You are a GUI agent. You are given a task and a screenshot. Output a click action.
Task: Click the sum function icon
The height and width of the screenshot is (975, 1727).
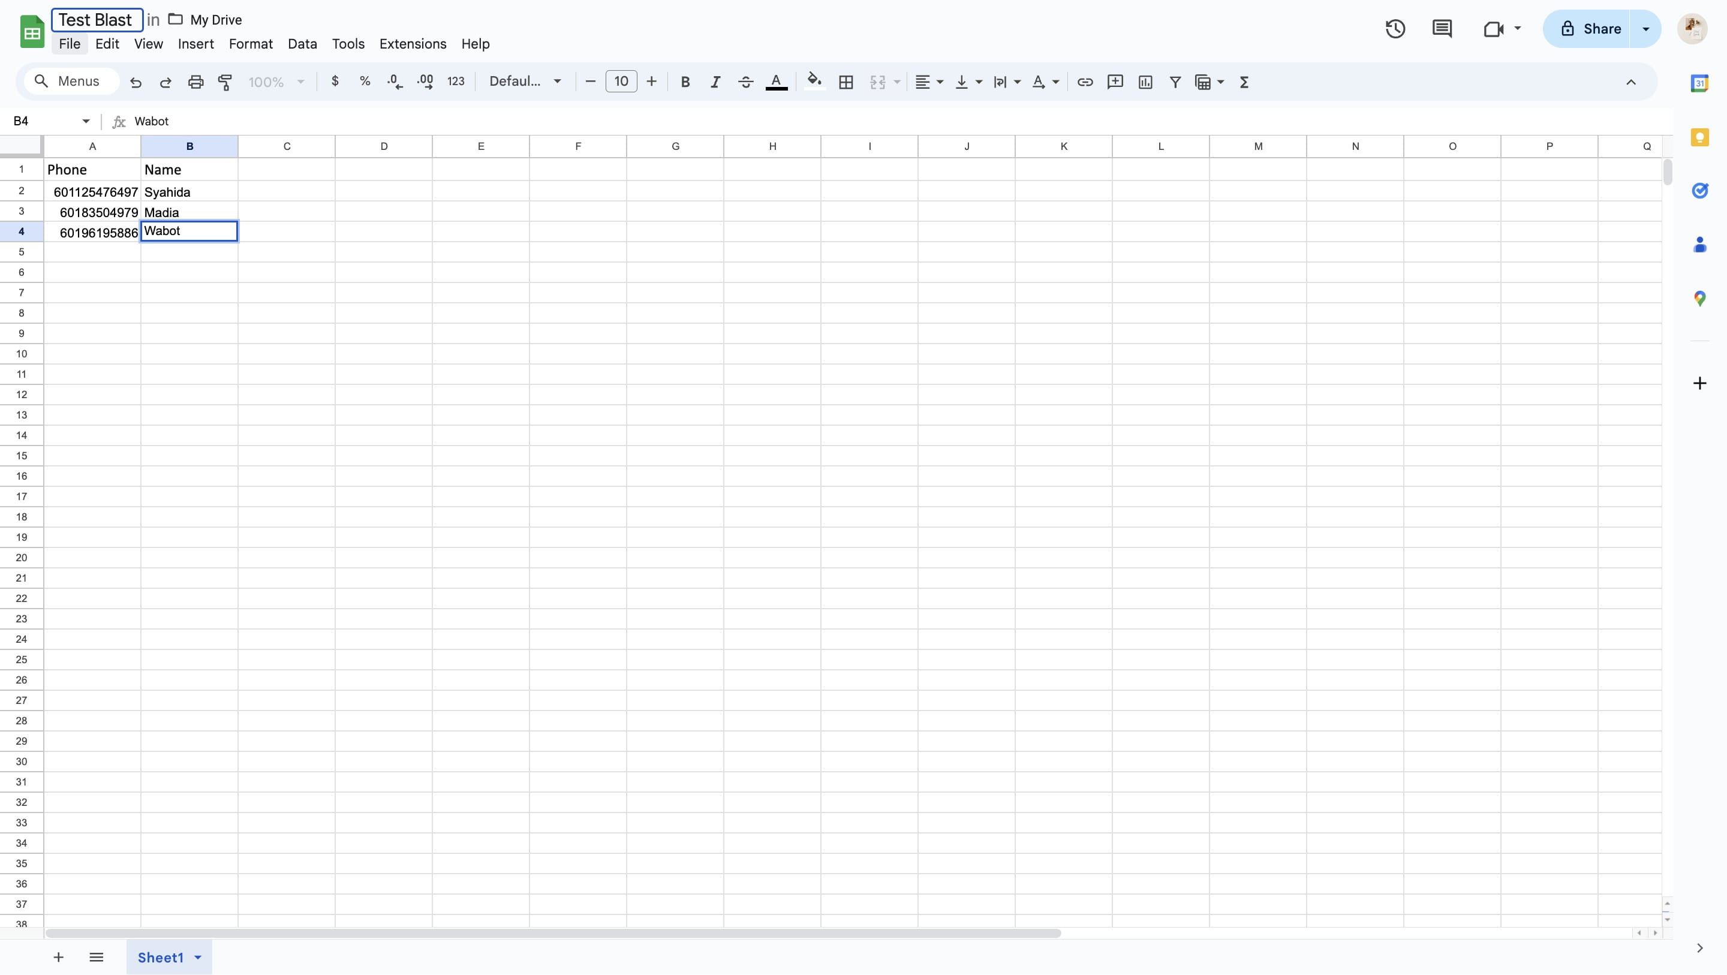(x=1243, y=81)
